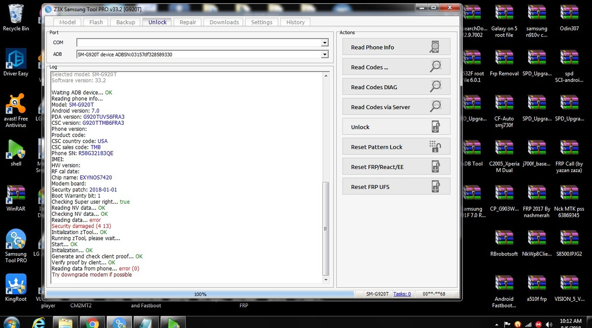This screenshot has width=592, height=328.
Task: Expand the COM port dropdown
Action: coord(325,43)
